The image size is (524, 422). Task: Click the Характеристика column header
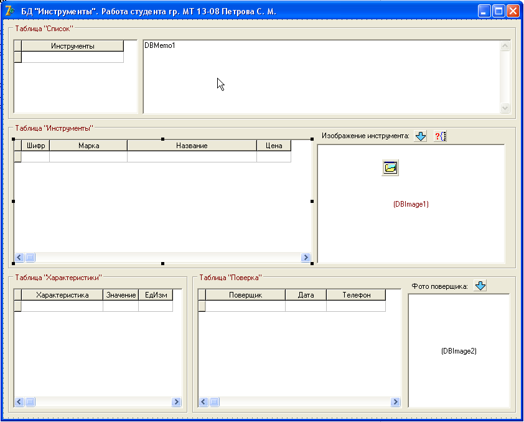62,295
